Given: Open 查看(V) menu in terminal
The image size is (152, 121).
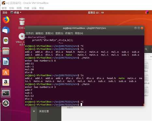Looking at the screenshot, I should [49, 33].
